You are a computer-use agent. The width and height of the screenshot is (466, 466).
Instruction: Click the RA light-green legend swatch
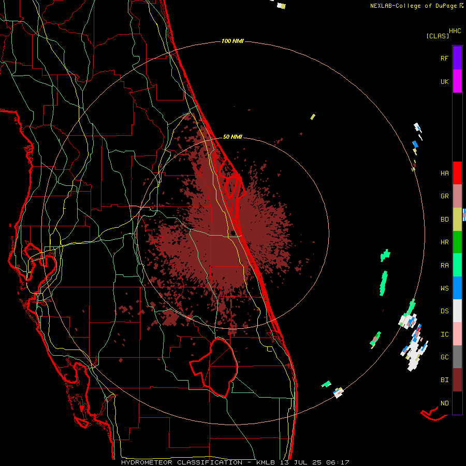(457, 265)
